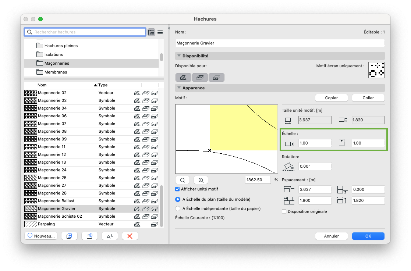Click the Parpaing pattern thumbnail

point(31,224)
